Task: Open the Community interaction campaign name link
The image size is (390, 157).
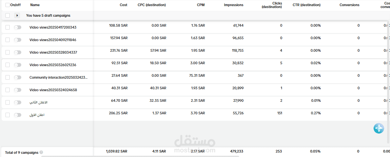Action: 58,77
